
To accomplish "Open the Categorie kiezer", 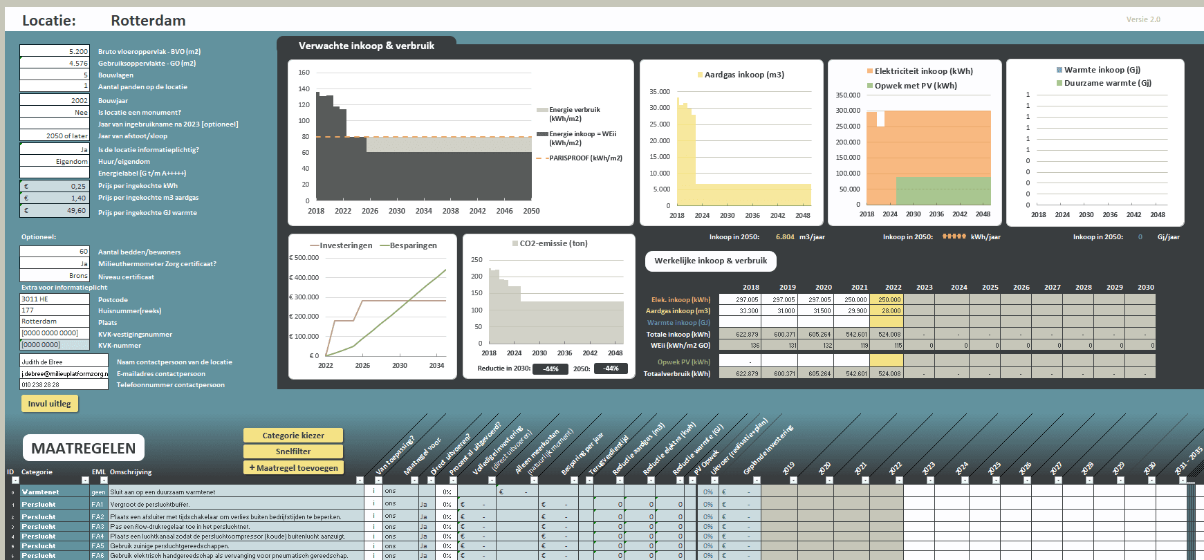I will (293, 436).
